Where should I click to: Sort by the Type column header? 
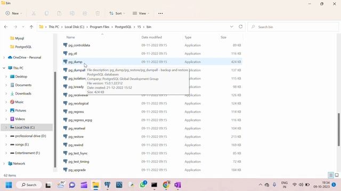(188, 37)
